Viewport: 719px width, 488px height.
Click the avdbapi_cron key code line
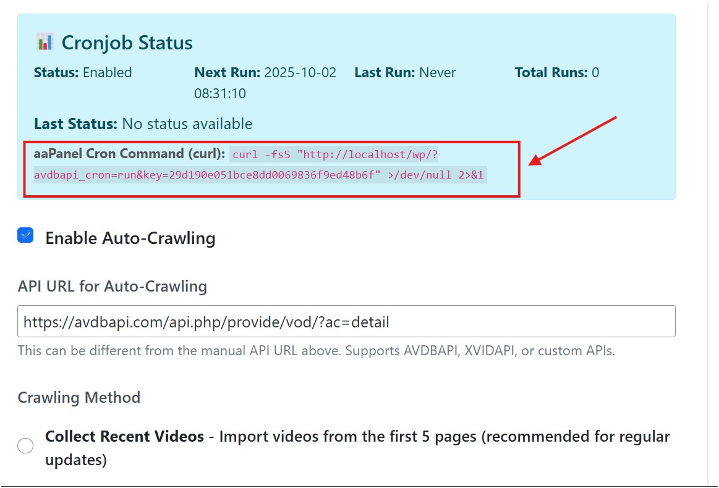260,175
